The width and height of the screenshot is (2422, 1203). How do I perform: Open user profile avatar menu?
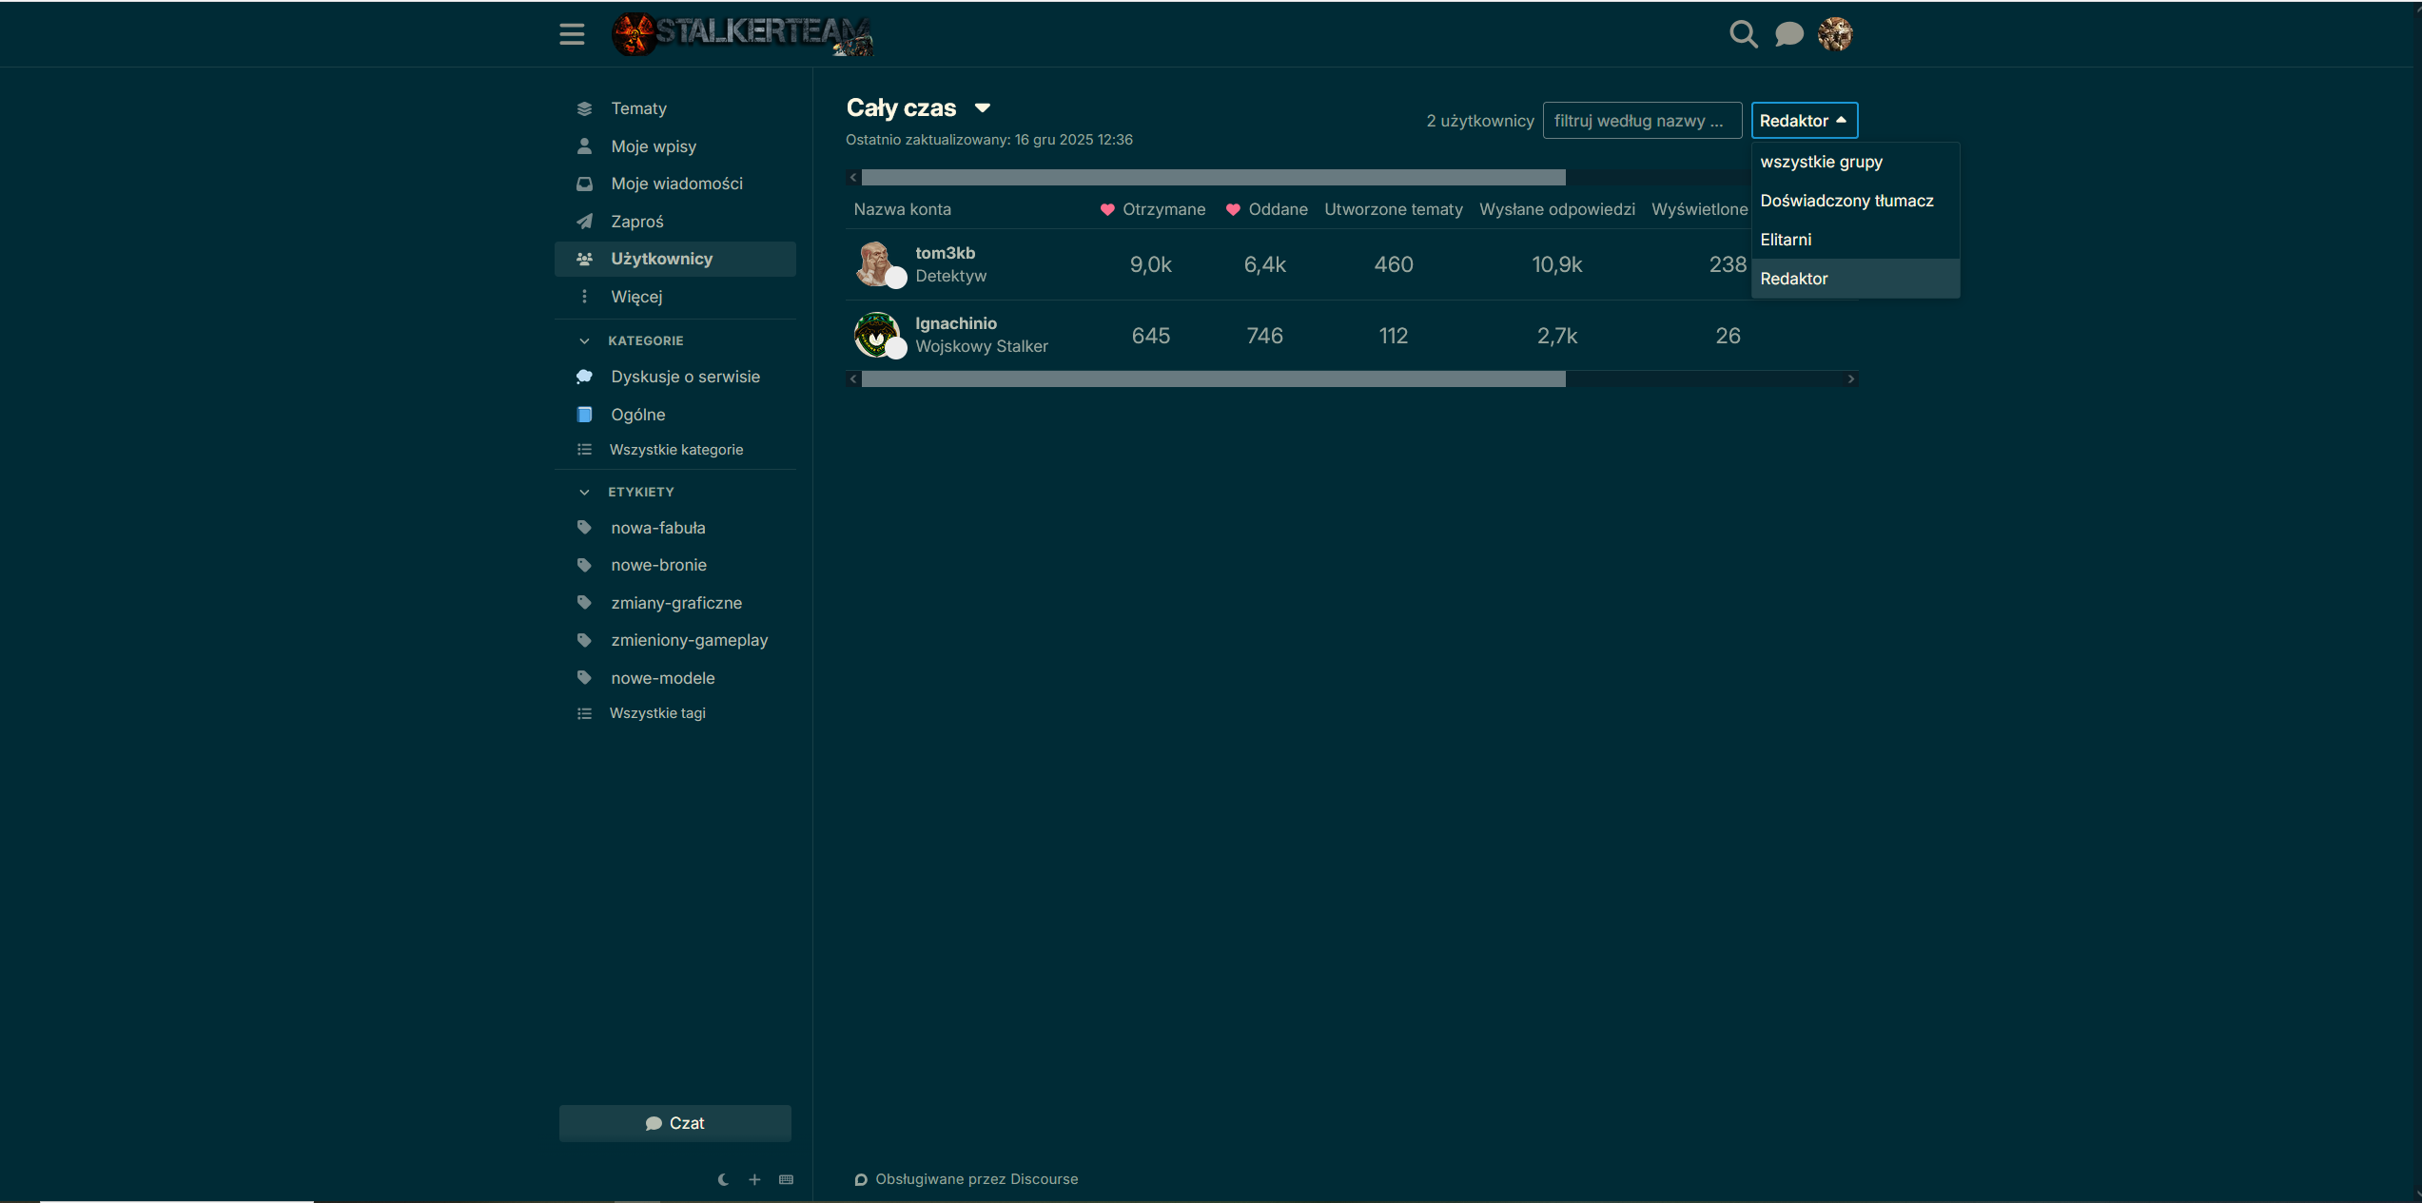coord(1835,34)
